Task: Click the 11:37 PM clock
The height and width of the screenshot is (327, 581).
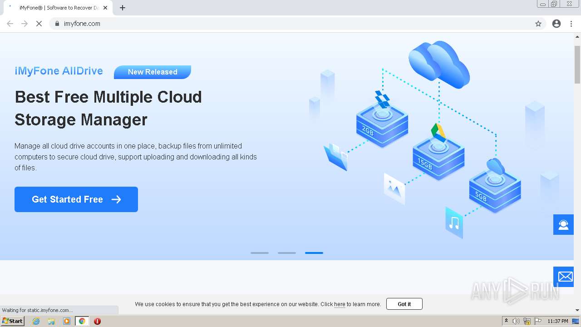Action: 558,321
